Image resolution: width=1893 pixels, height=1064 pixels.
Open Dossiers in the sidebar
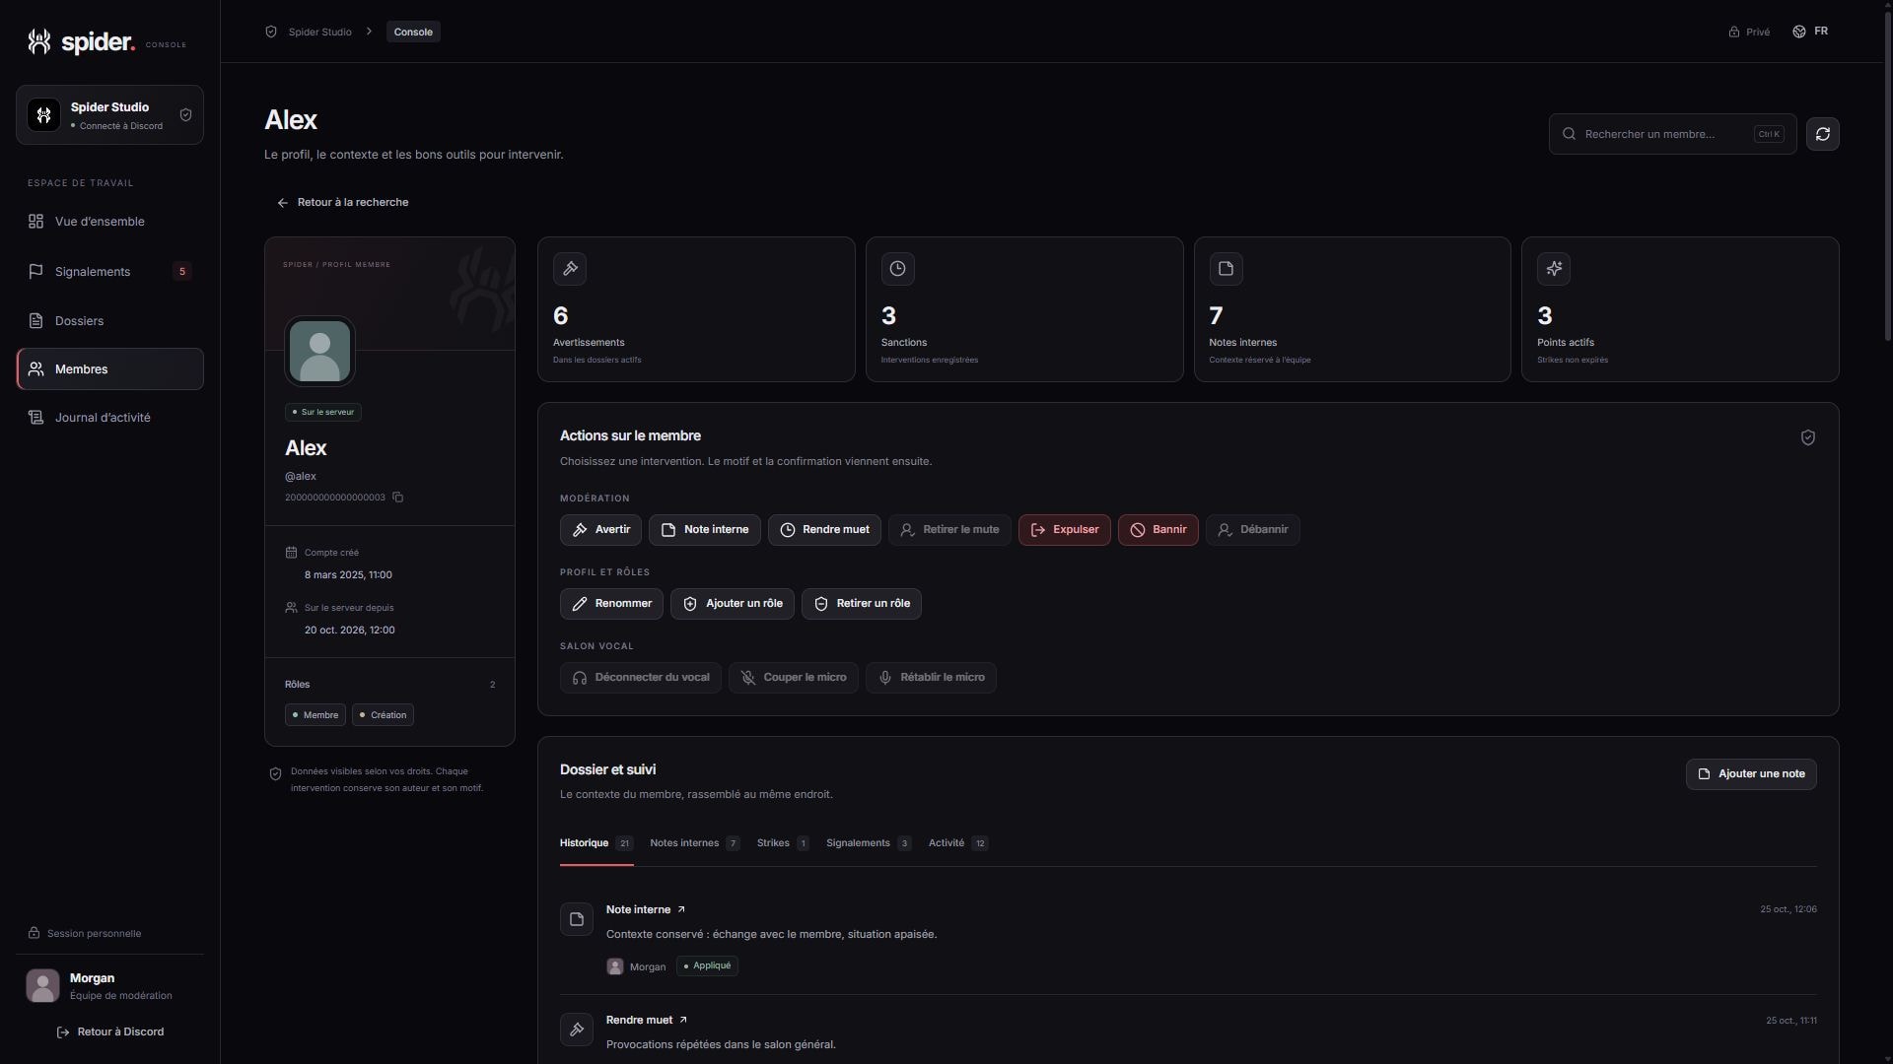109,320
